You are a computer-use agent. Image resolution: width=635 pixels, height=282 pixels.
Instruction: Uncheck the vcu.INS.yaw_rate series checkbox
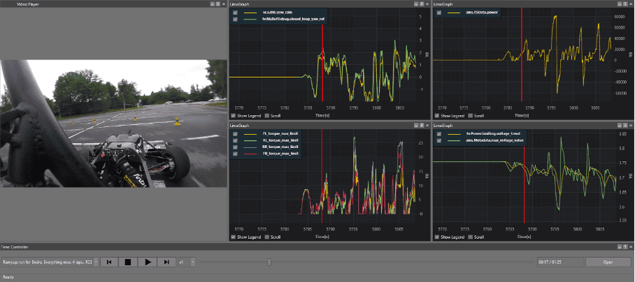pyautogui.click(x=236, y=13)
